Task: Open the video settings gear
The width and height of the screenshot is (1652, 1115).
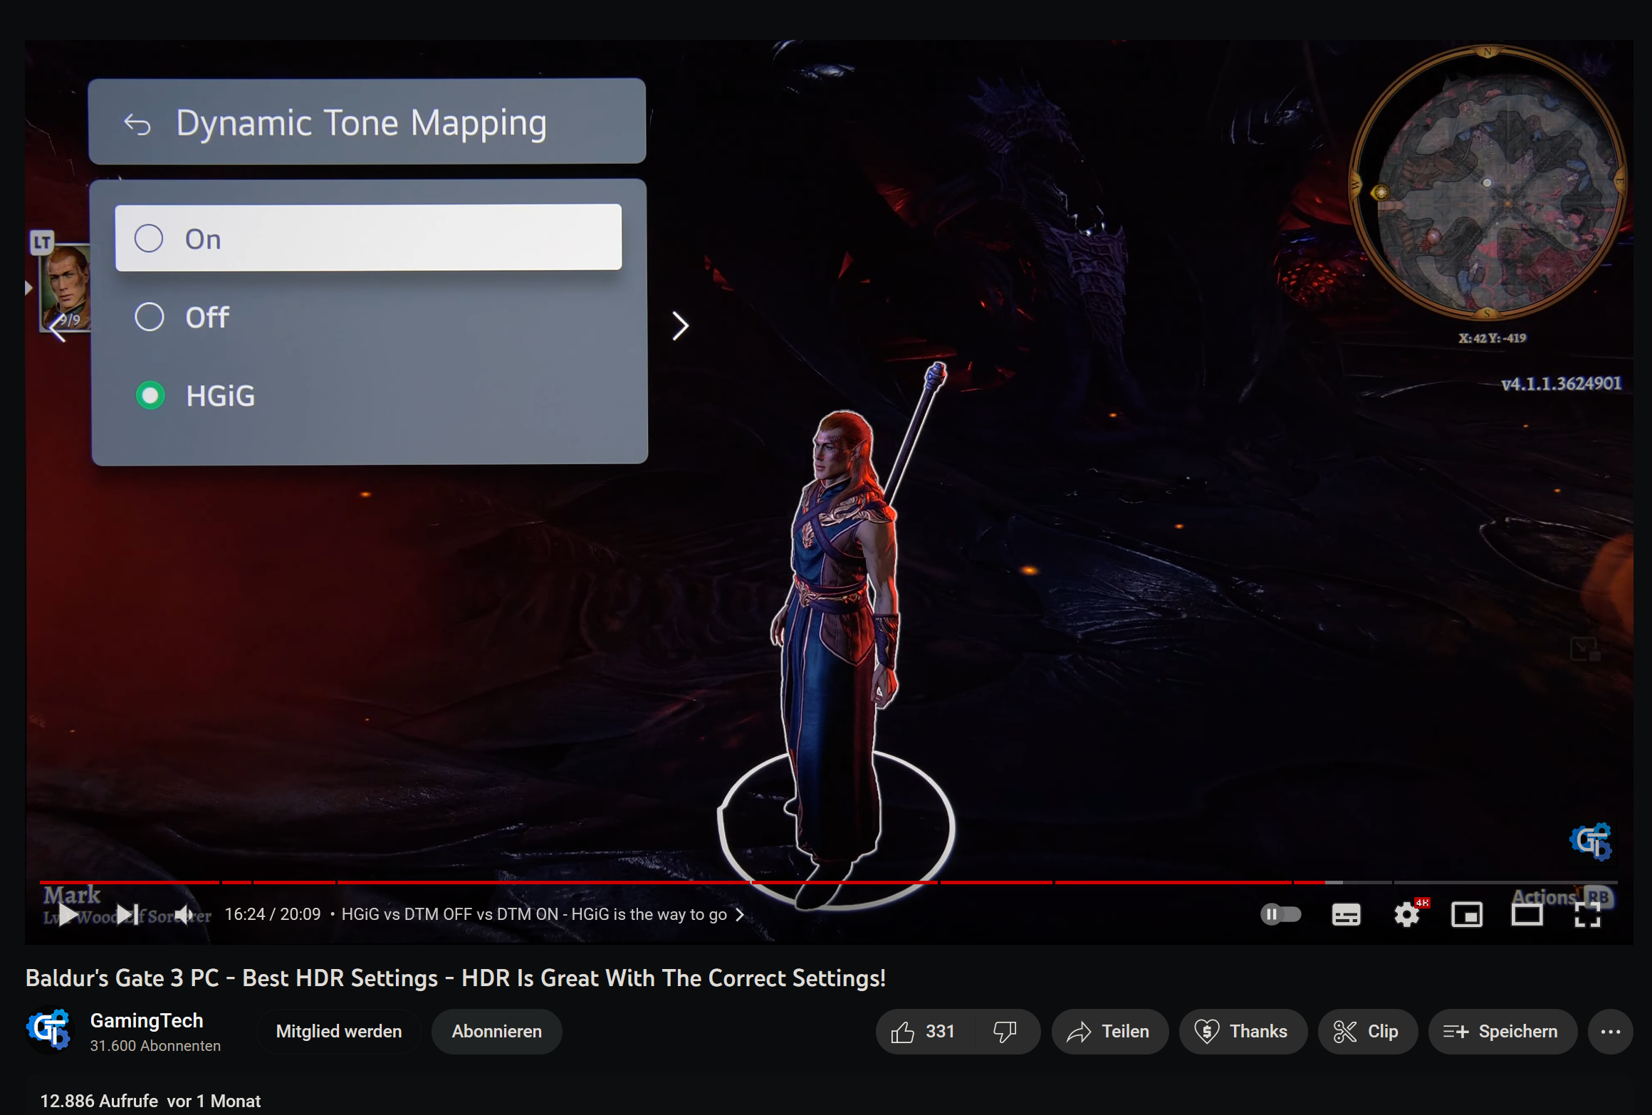Action: pos(1406,915)
